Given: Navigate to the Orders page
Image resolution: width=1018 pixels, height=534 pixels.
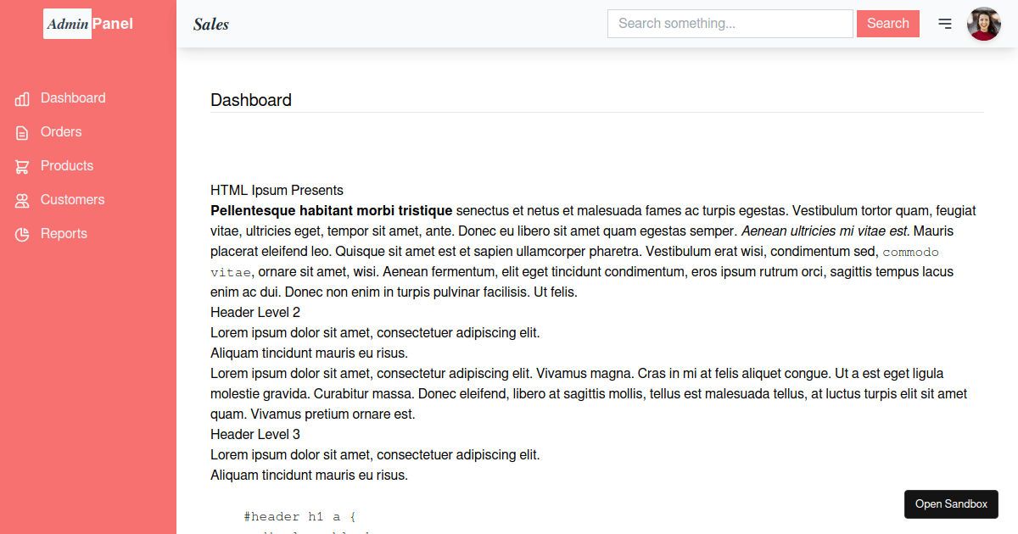Looking at the screenshot, I should coord(61,132).
